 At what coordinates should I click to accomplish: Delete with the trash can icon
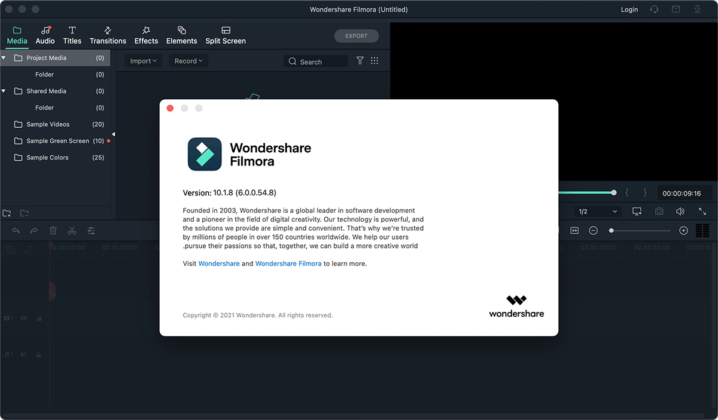(53, 231)
